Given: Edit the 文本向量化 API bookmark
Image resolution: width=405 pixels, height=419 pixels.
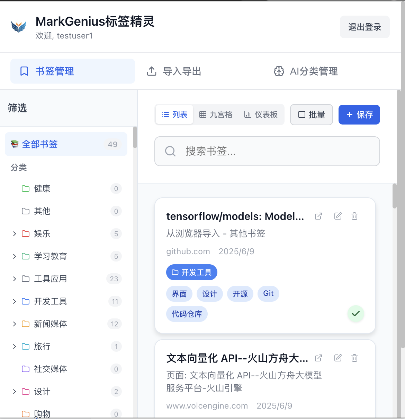Looking at the screenshot, I should pyautogui.click(x=338, y=358).
